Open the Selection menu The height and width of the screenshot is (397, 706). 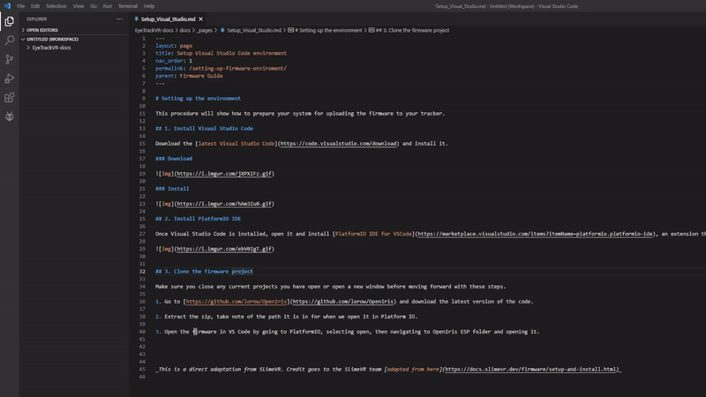click(x=56, y=6)
